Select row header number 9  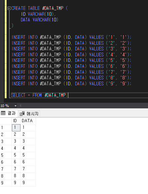click(6, 183)
